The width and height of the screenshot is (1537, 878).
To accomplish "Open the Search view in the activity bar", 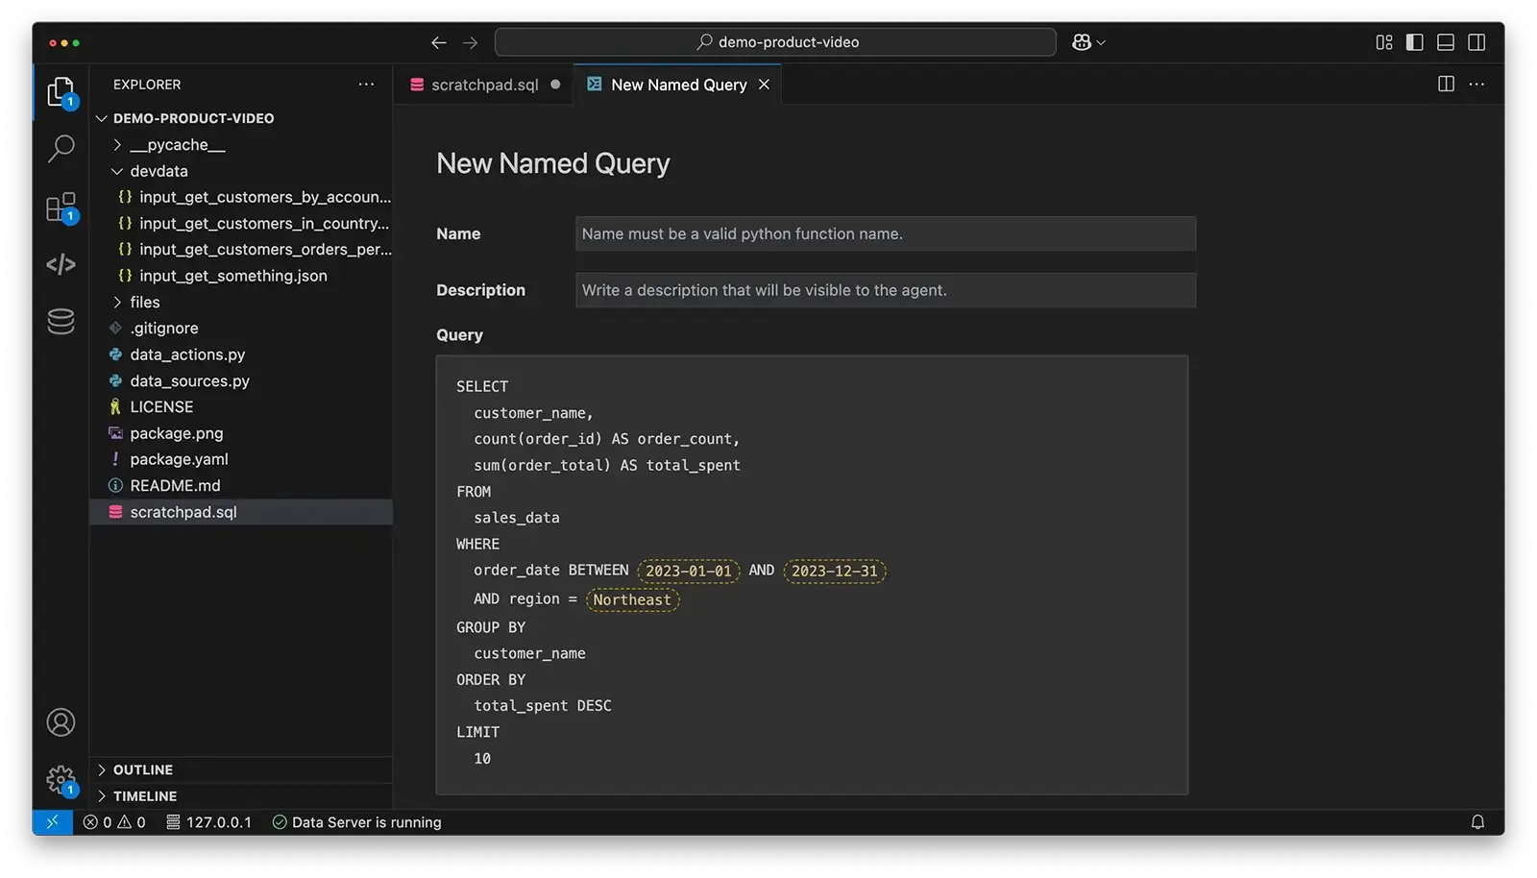I will coord(61,149).
